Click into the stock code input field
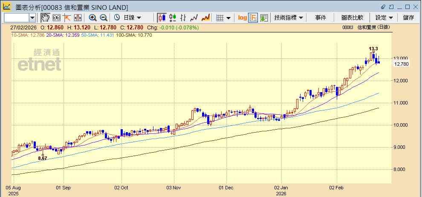The width and height of the screenshot is (422, 197). coord(17,18)
